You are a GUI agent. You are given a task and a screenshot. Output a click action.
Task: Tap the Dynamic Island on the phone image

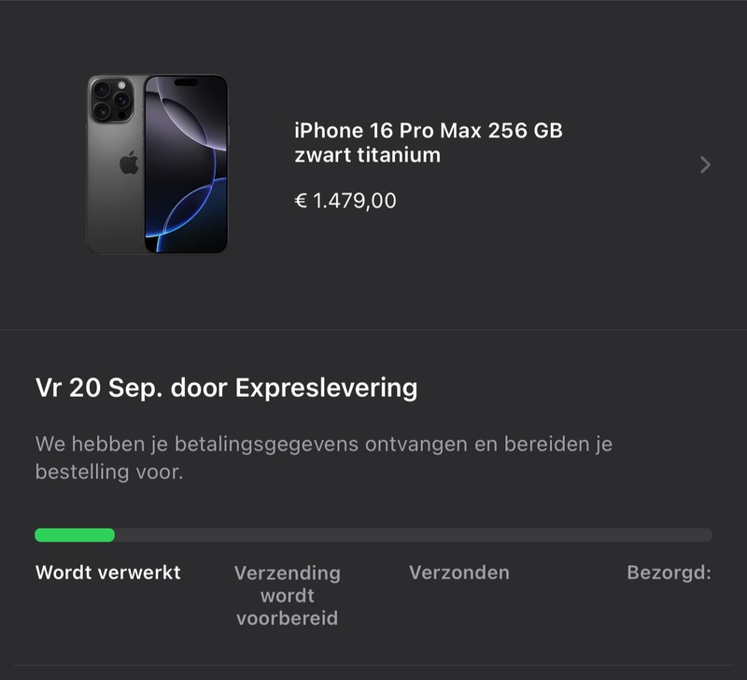coord(186,82)
